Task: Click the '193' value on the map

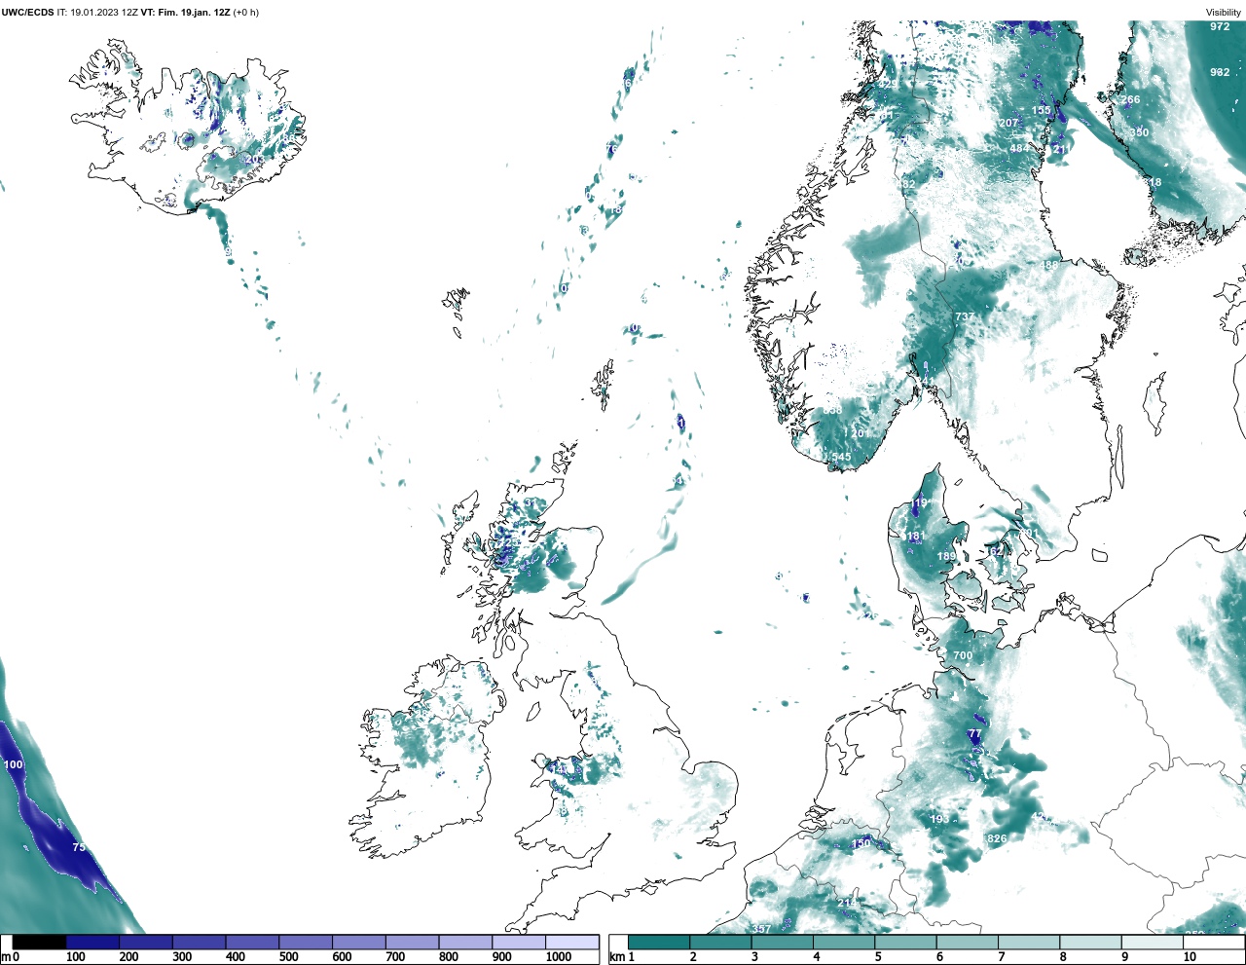Action: coord(939,819)
